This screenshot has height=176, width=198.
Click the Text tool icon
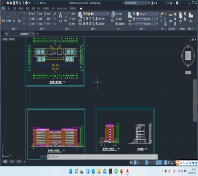point(61,17)
